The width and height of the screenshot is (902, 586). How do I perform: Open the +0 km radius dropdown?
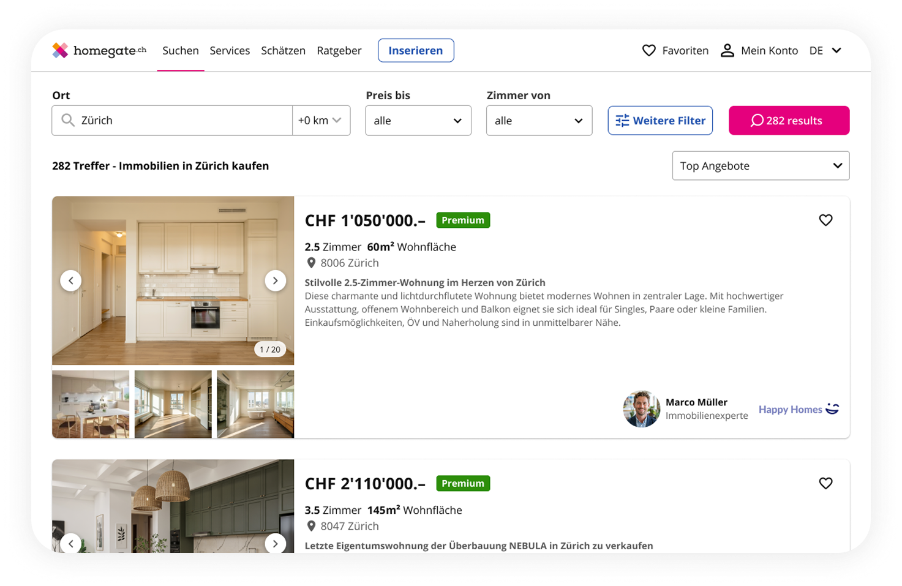pos(321,121)
